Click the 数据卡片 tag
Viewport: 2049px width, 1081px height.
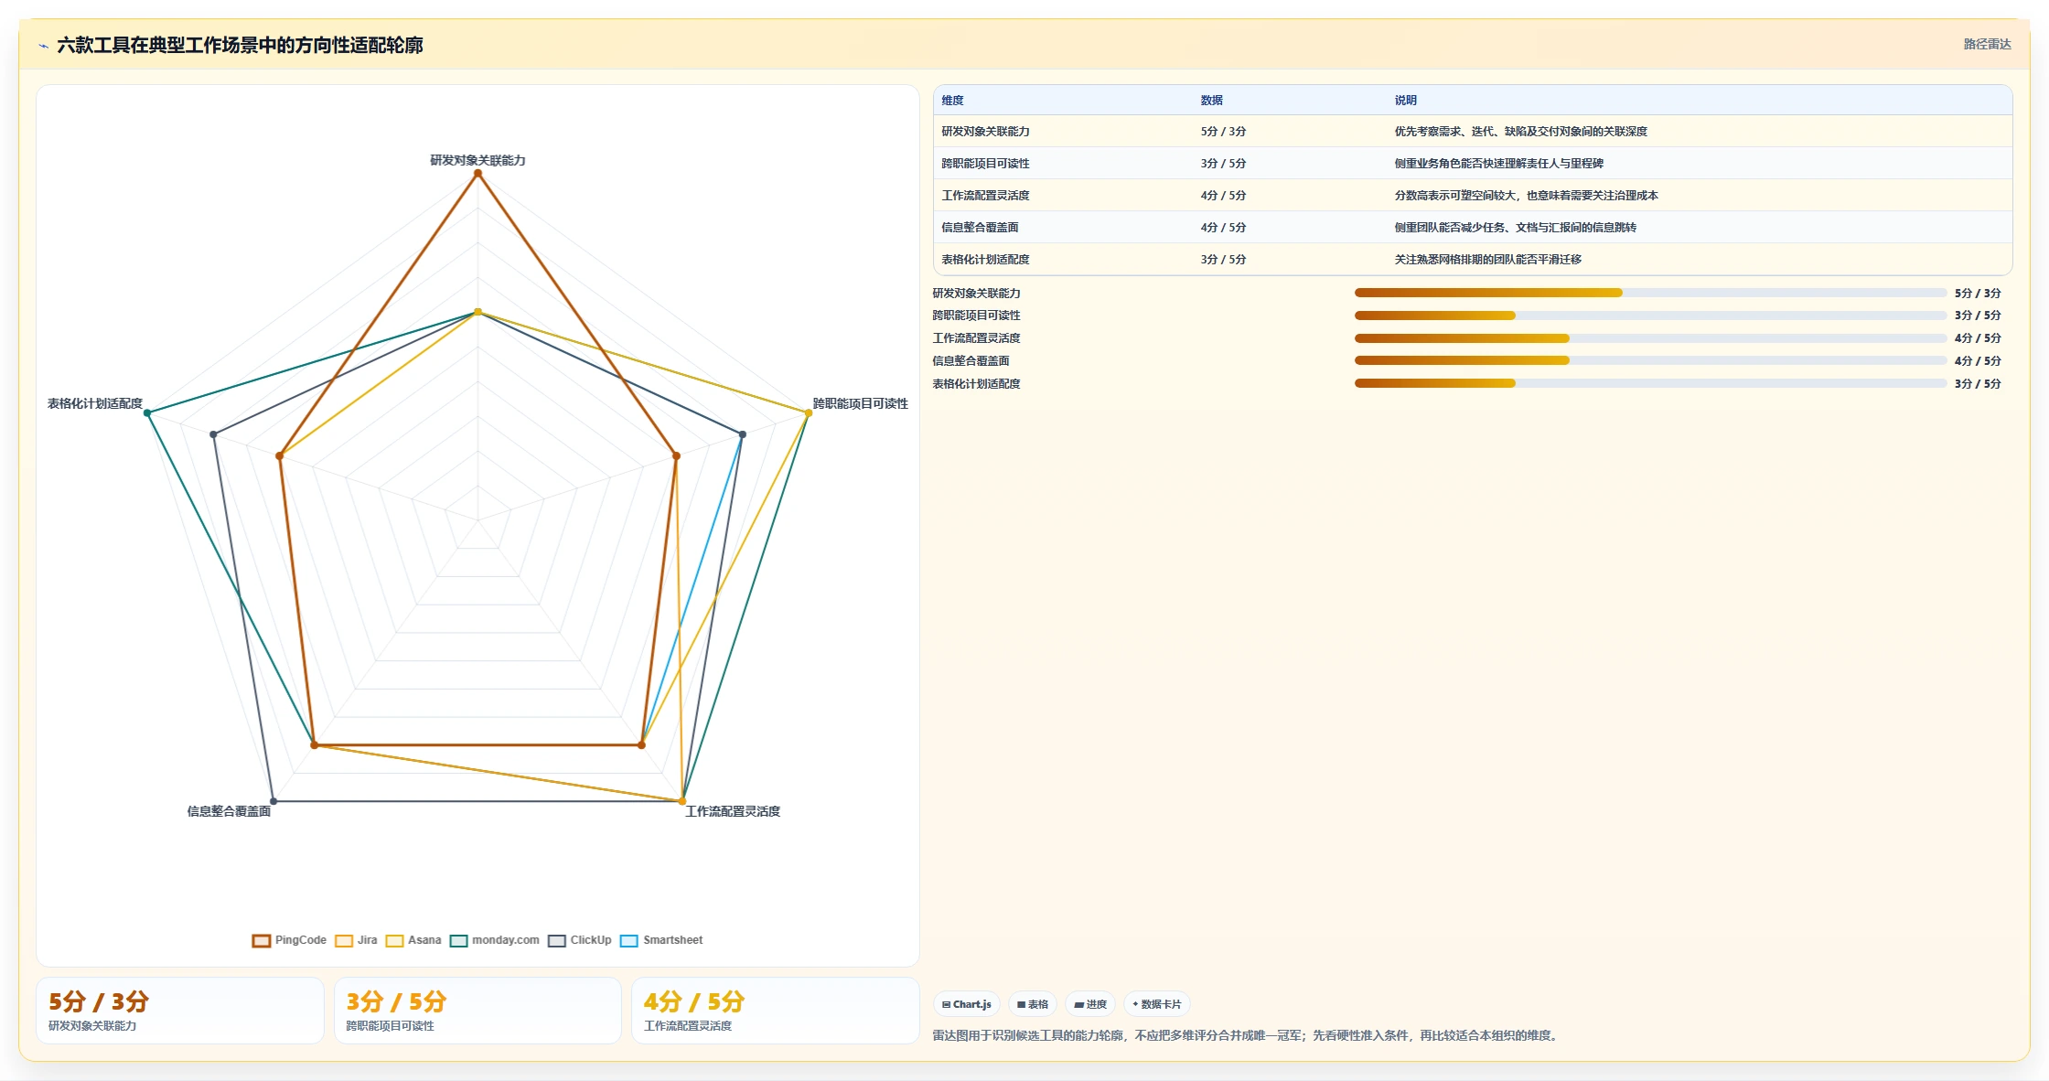(1157, 1004)
